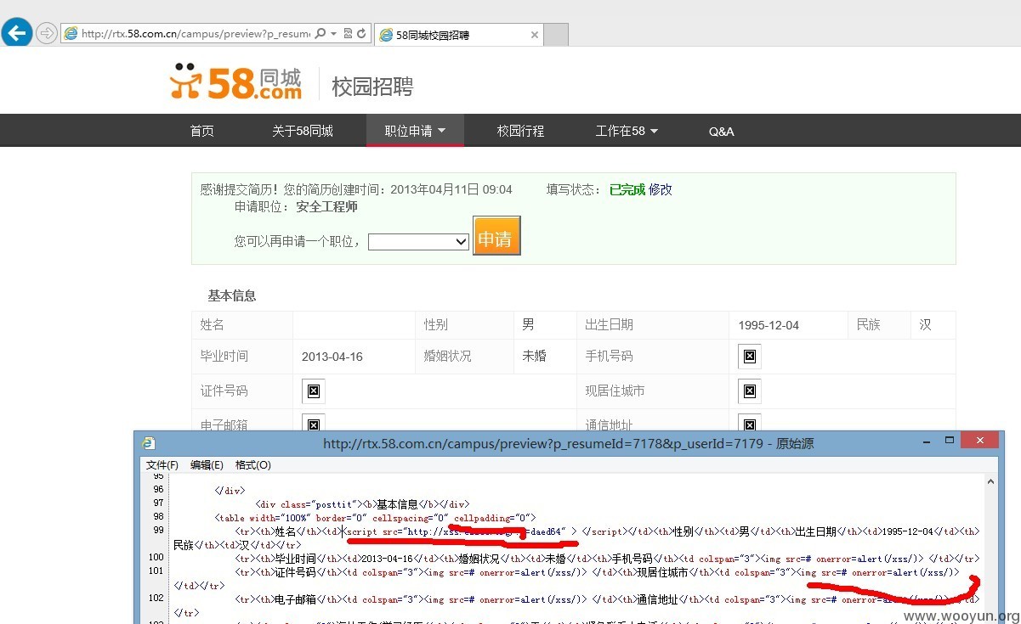The width and height of the screenshot is (1021, 624).
Task: Click the source viewer scroll-up arrow
Action: (x=990, y=481)
